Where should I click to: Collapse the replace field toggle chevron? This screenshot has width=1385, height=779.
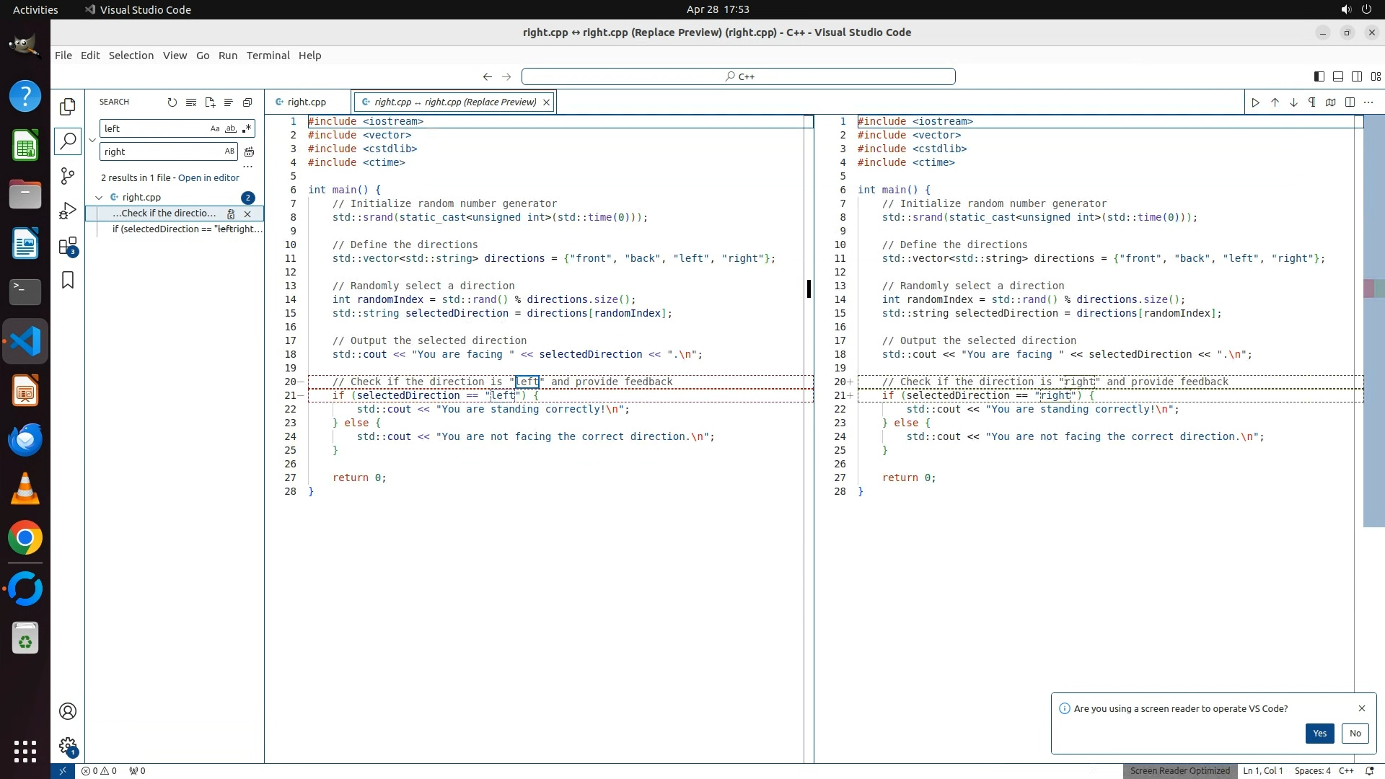pyautogui.click(x=92, y=140)
